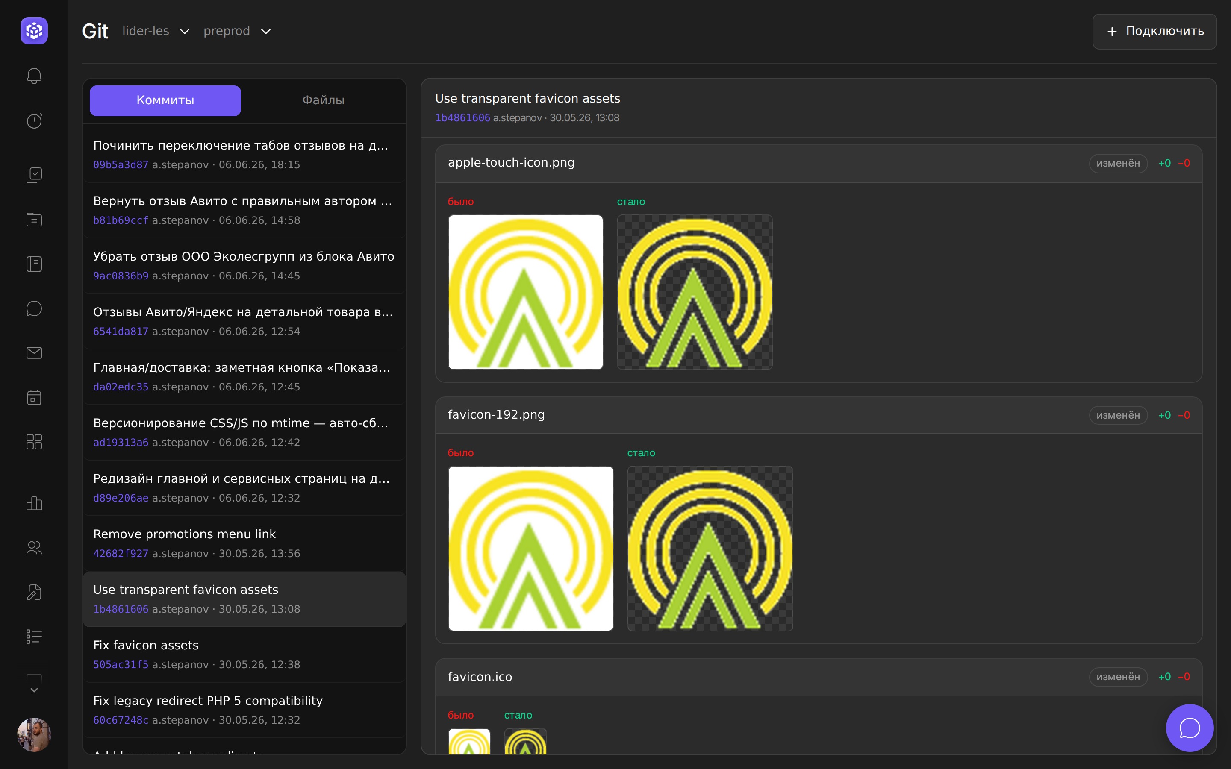Open the bar chart analytics icon
This screenshot has width=1231, height=769.
coord(34,503)
